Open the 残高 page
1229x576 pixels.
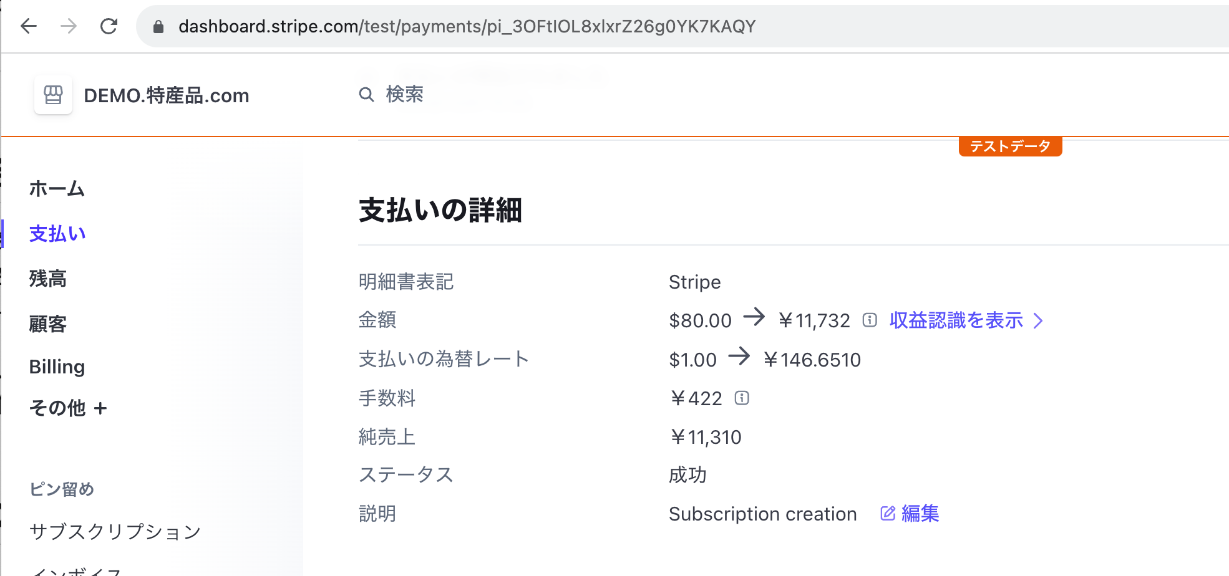(48, 279)
